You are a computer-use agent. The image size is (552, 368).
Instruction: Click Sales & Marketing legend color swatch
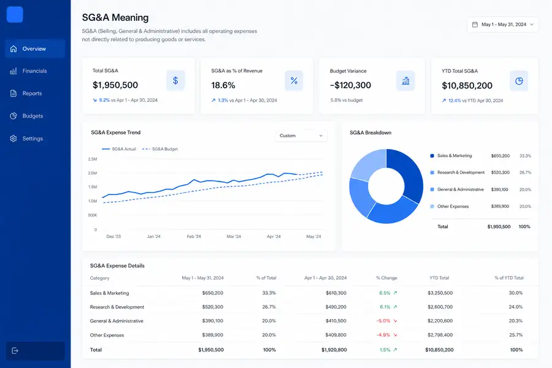click(x=432, y=156)
